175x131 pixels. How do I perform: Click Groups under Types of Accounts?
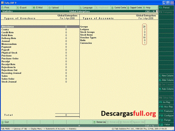84,27
